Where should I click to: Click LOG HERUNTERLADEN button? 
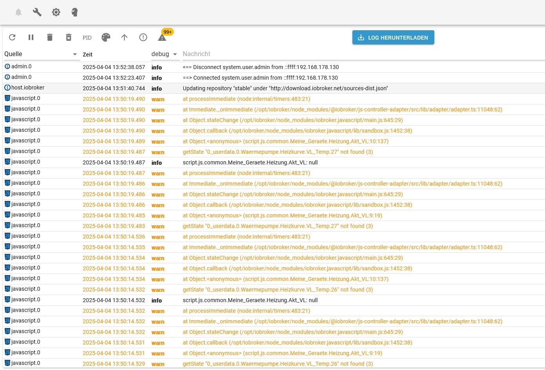393,38
